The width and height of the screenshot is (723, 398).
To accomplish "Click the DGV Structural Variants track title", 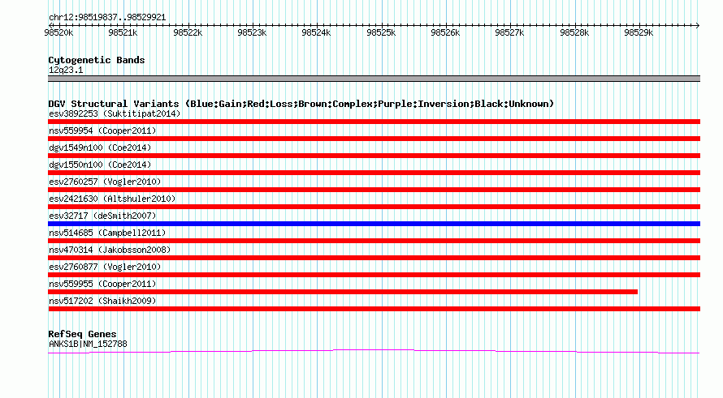I will pos(301,104).
